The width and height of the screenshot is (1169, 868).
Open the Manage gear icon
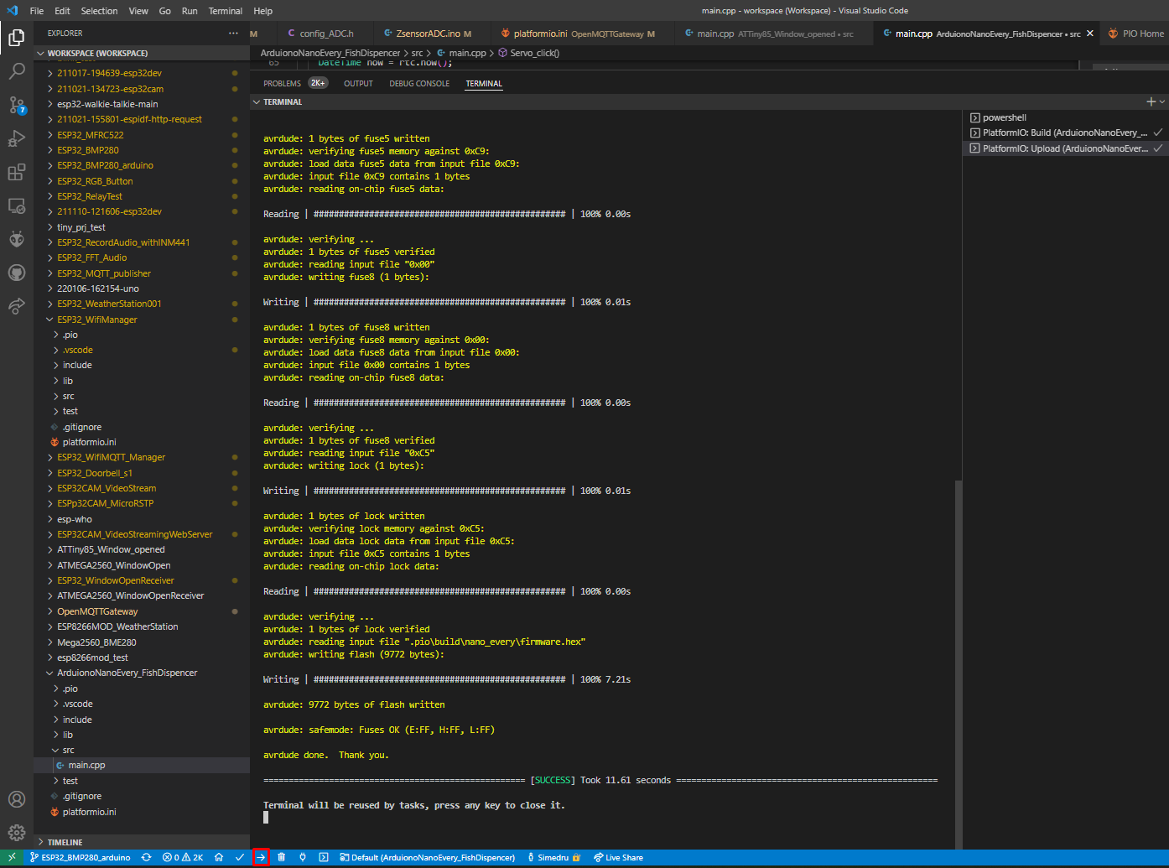(x=16, y=833)
